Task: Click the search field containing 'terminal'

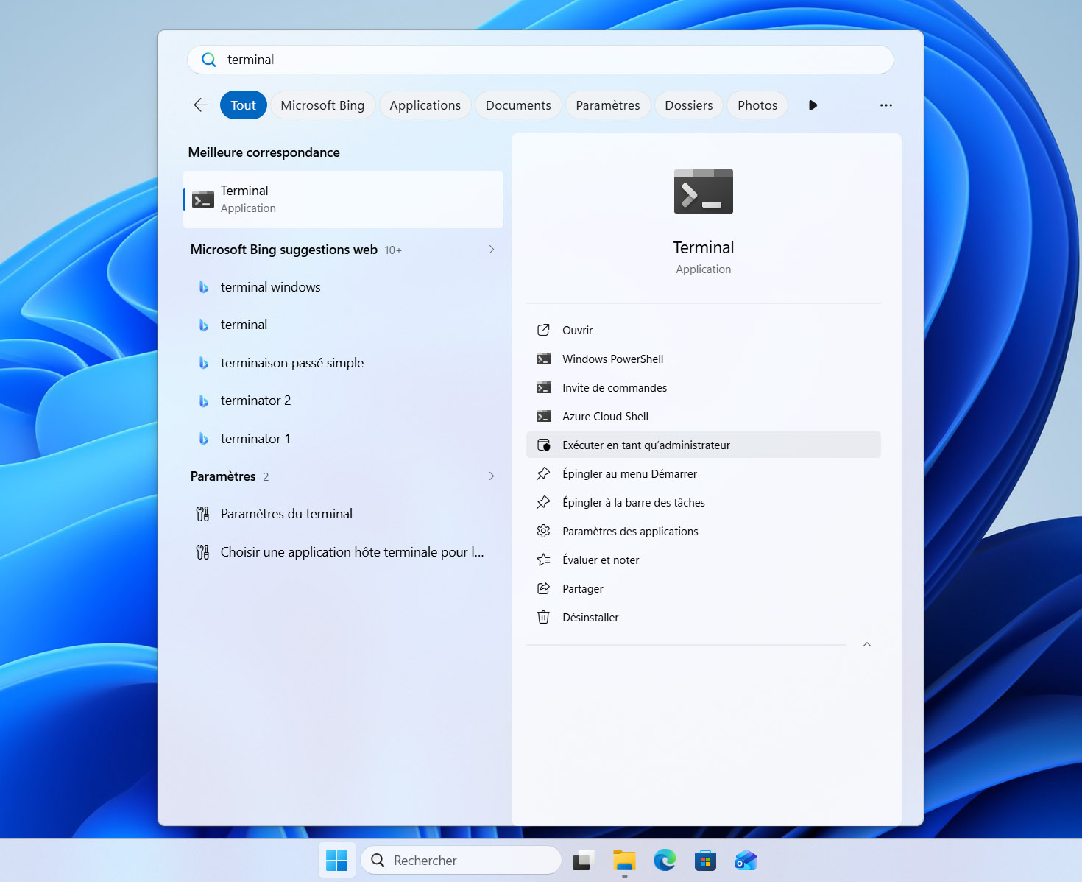Action: click(x=540, y=60)
